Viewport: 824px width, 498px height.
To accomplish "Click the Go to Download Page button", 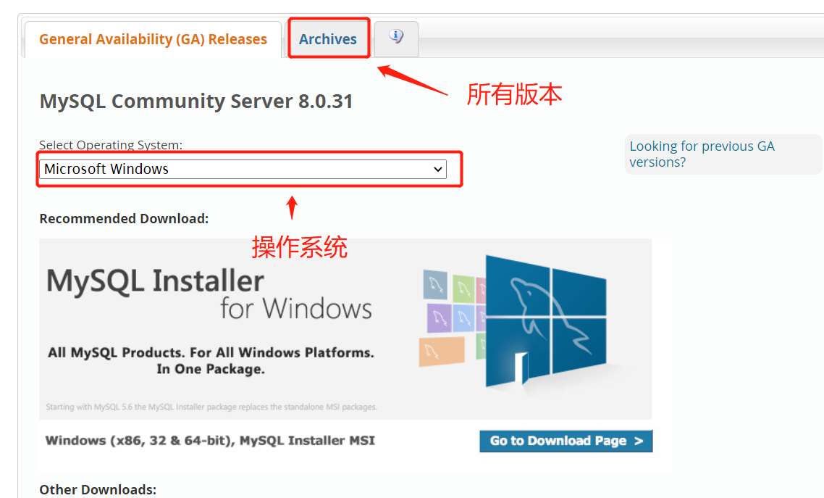I will pos(566,441).
